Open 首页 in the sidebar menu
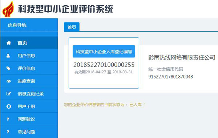 pos(29,43)
